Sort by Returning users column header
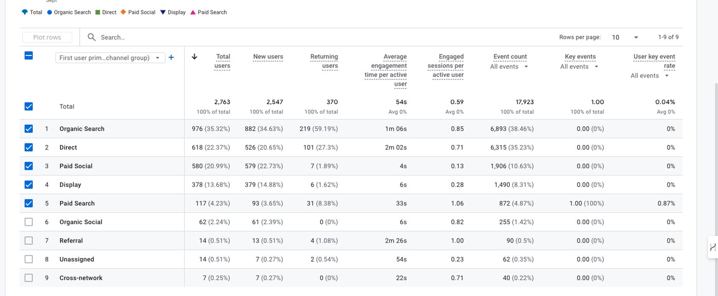 [x=324, y=61]
